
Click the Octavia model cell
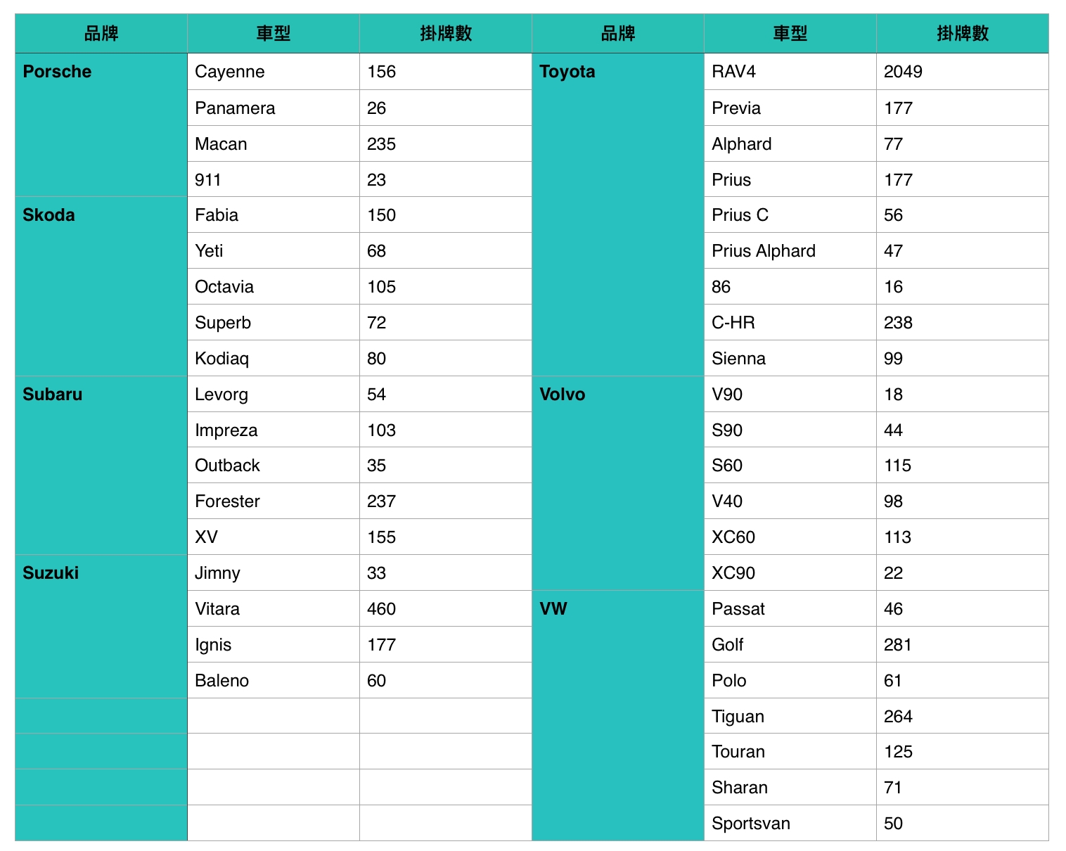274,286
